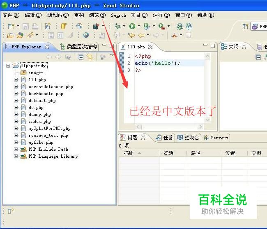The image size is (267, 229).
Task: Click Collapse All in PHP Explorer
Action: click(81, 57)
